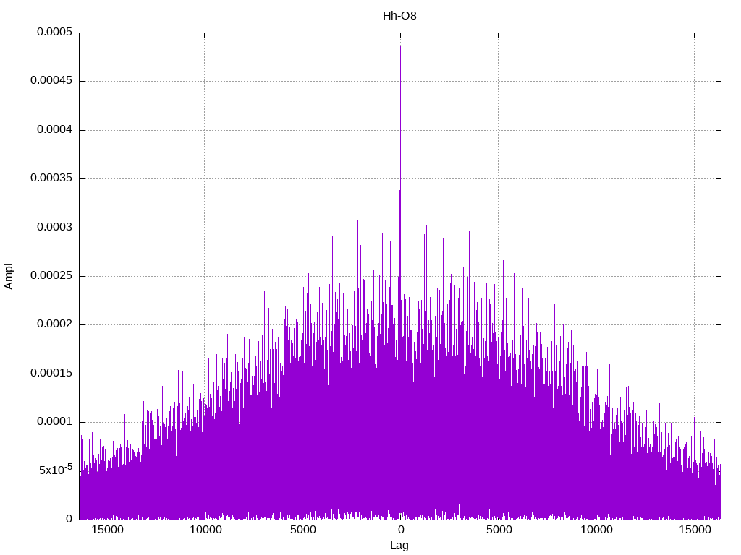Click the 0.00015 y-axis tick label

point(51,374)
